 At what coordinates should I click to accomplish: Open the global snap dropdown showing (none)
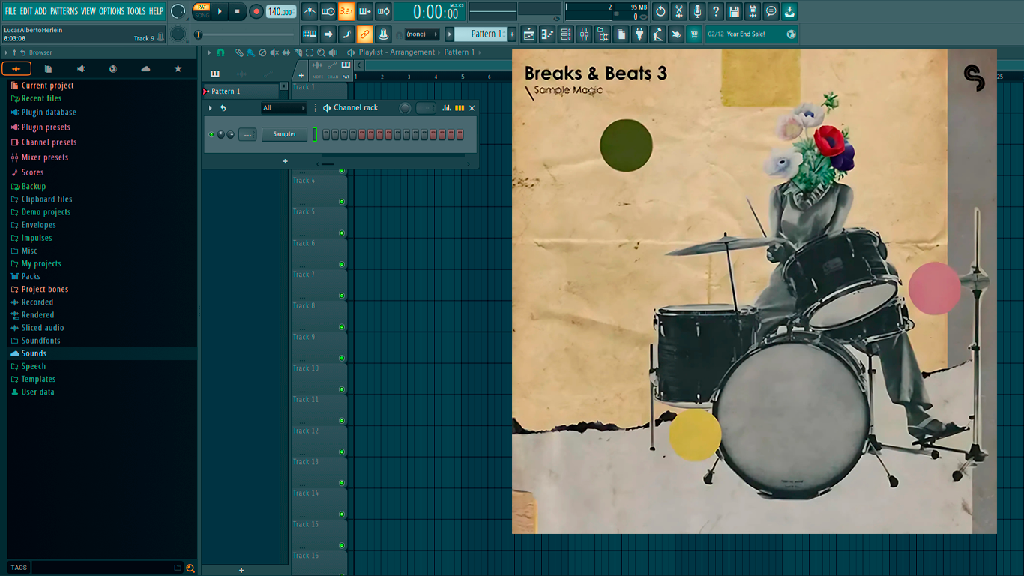[421, 34]
